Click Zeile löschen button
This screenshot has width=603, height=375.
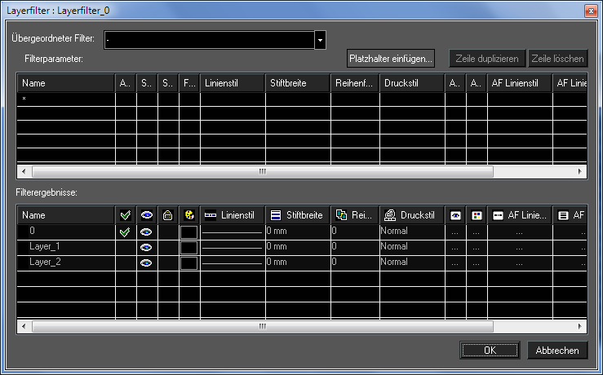pos(557,59)
